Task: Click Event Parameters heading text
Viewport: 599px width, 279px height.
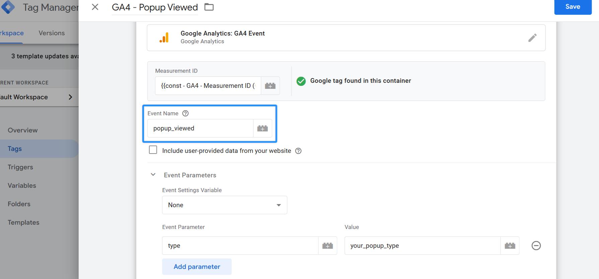Action: point(190,175)
